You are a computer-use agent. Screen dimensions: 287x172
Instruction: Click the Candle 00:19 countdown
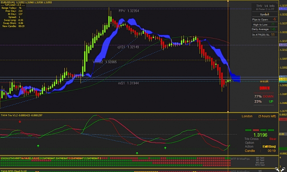260,151
